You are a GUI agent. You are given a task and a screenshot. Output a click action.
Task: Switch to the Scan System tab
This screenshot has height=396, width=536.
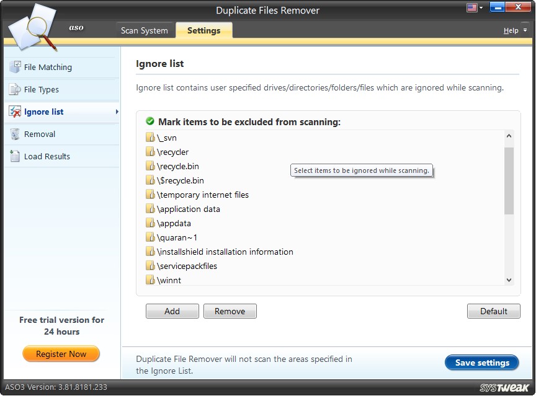click(x=145, y=30)
